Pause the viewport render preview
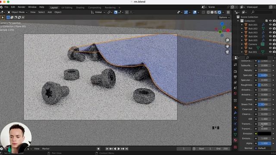 point(228,12)
